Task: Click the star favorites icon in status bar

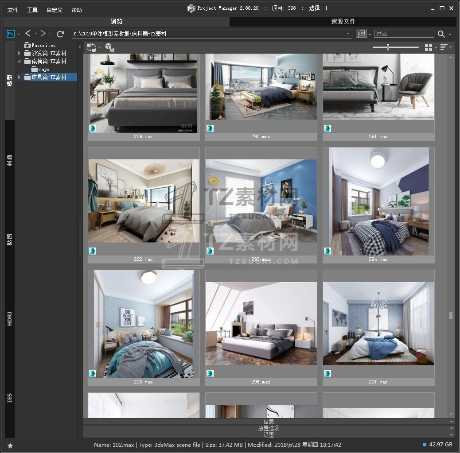Action: [x=10, y=445]
